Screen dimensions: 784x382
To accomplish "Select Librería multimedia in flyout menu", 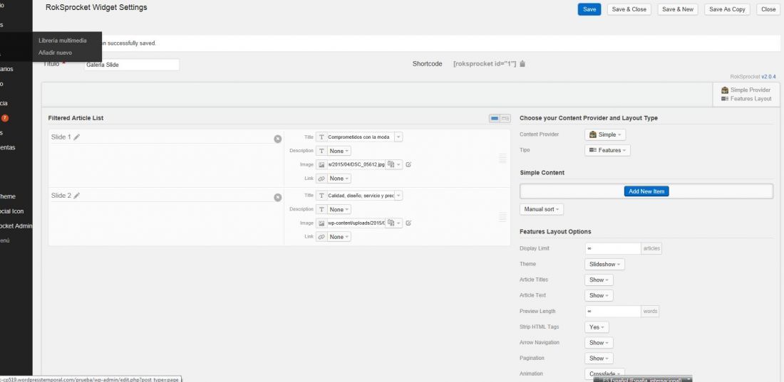I will pos(63,41).
